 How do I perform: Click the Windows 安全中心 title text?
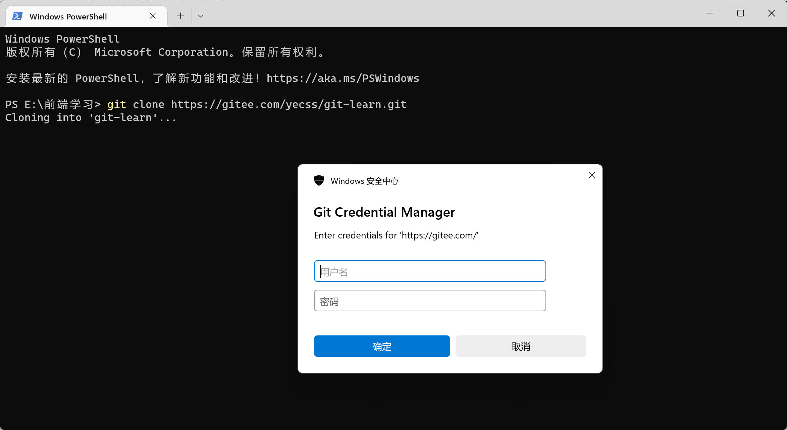tap(364, 181)
